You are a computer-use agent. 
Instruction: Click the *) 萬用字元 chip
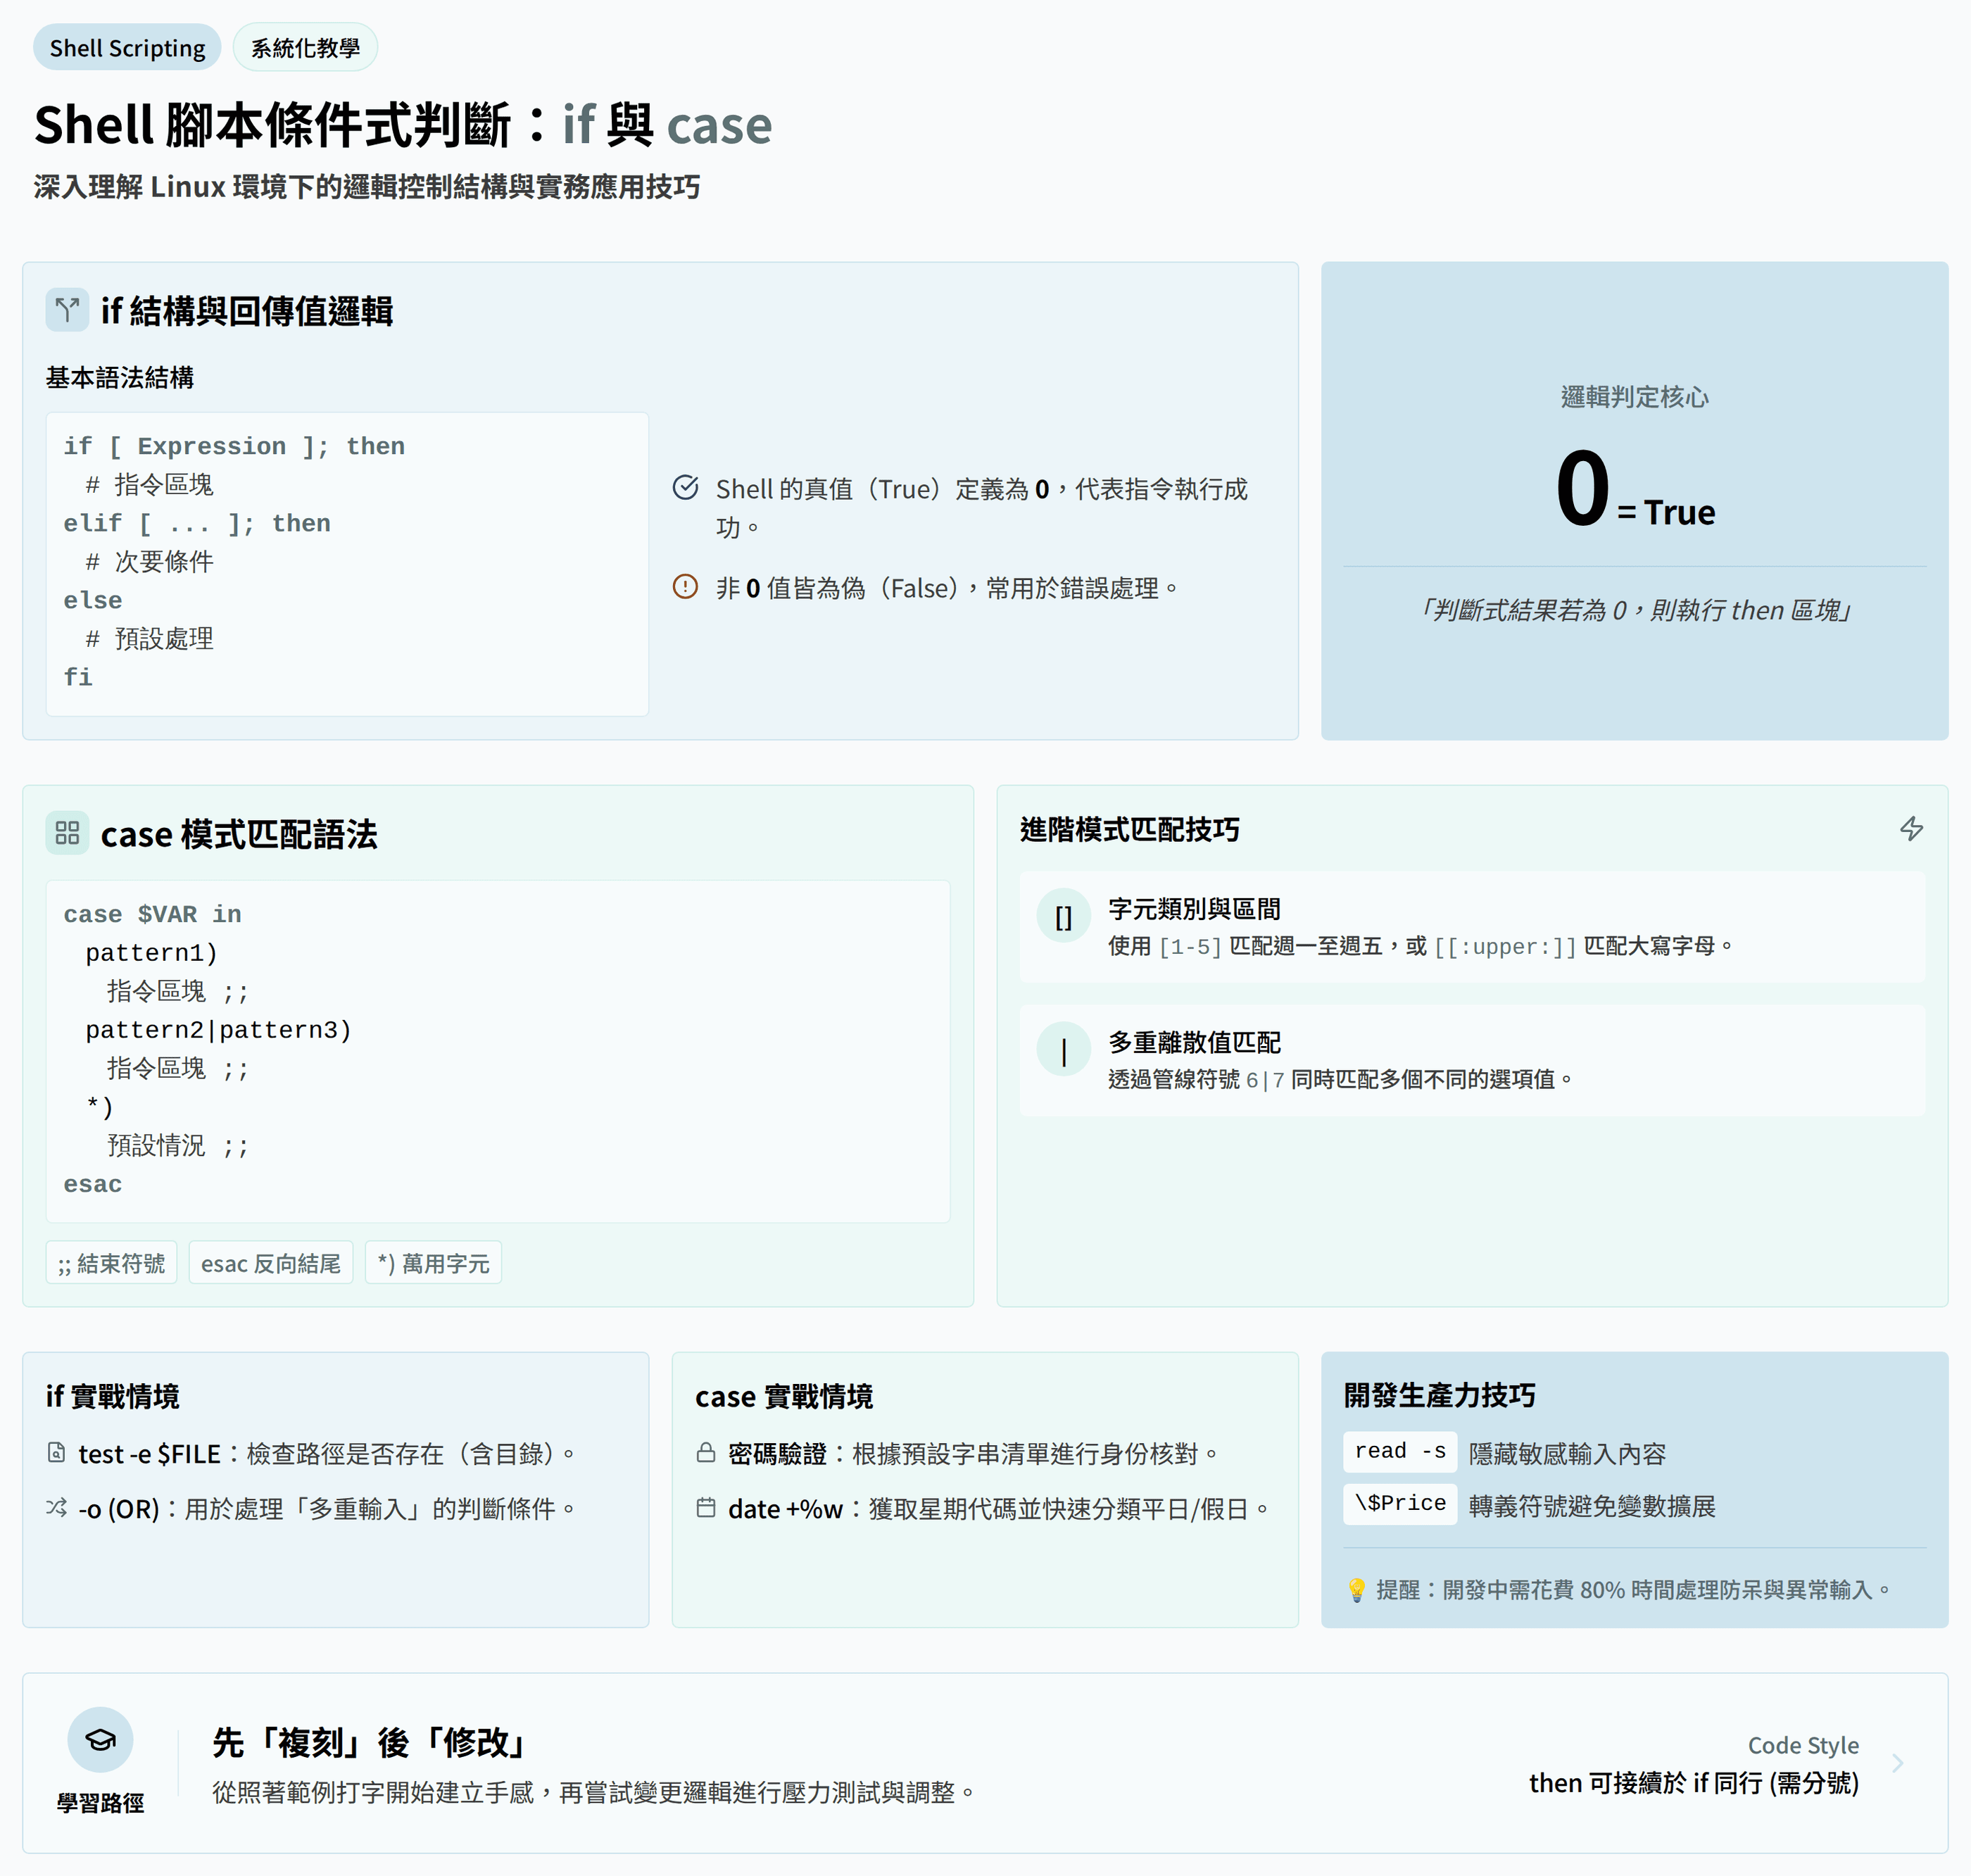(433, 1263)
